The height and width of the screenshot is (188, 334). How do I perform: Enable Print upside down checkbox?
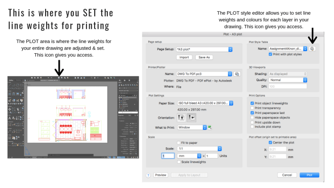point(252,123)
